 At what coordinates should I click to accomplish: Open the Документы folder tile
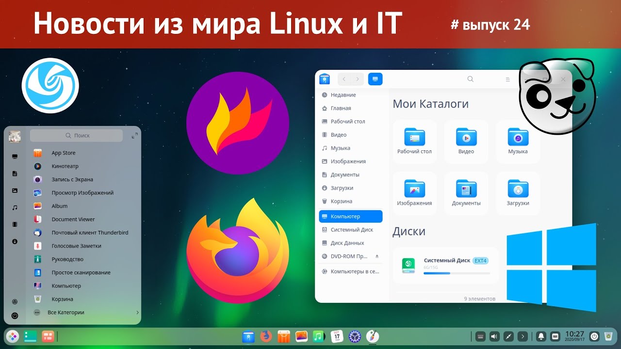[x=466, y=193]
